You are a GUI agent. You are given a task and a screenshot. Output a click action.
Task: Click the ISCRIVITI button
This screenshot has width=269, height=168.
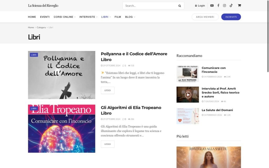click(231, 17)
